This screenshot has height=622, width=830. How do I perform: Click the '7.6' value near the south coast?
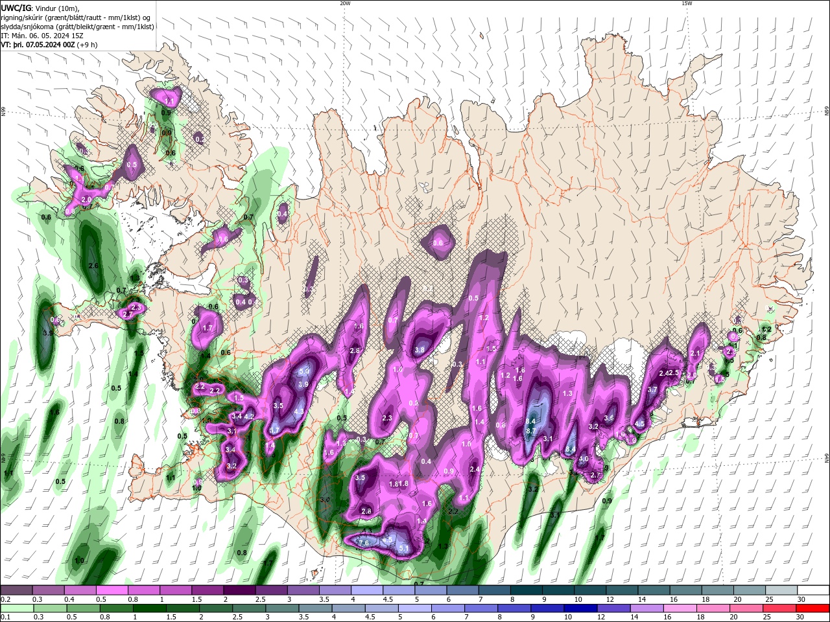pos(364,543)
